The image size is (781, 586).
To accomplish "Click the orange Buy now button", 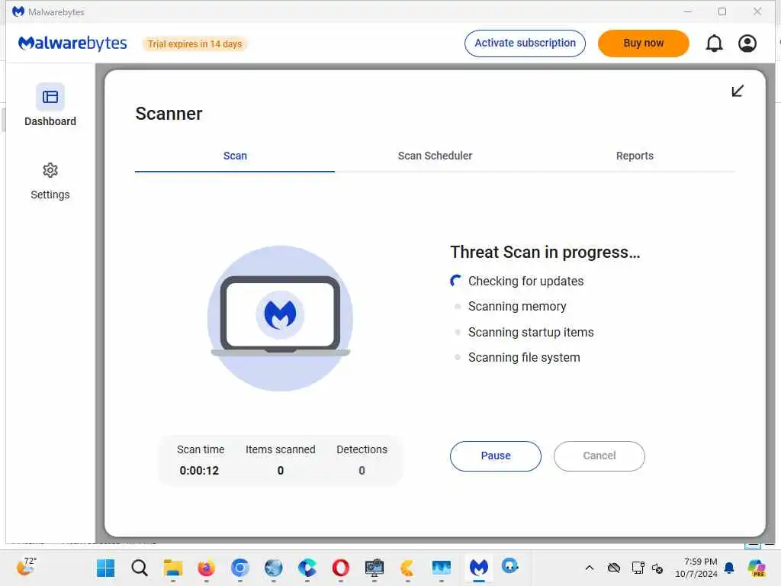I will [x=644, y=43].
